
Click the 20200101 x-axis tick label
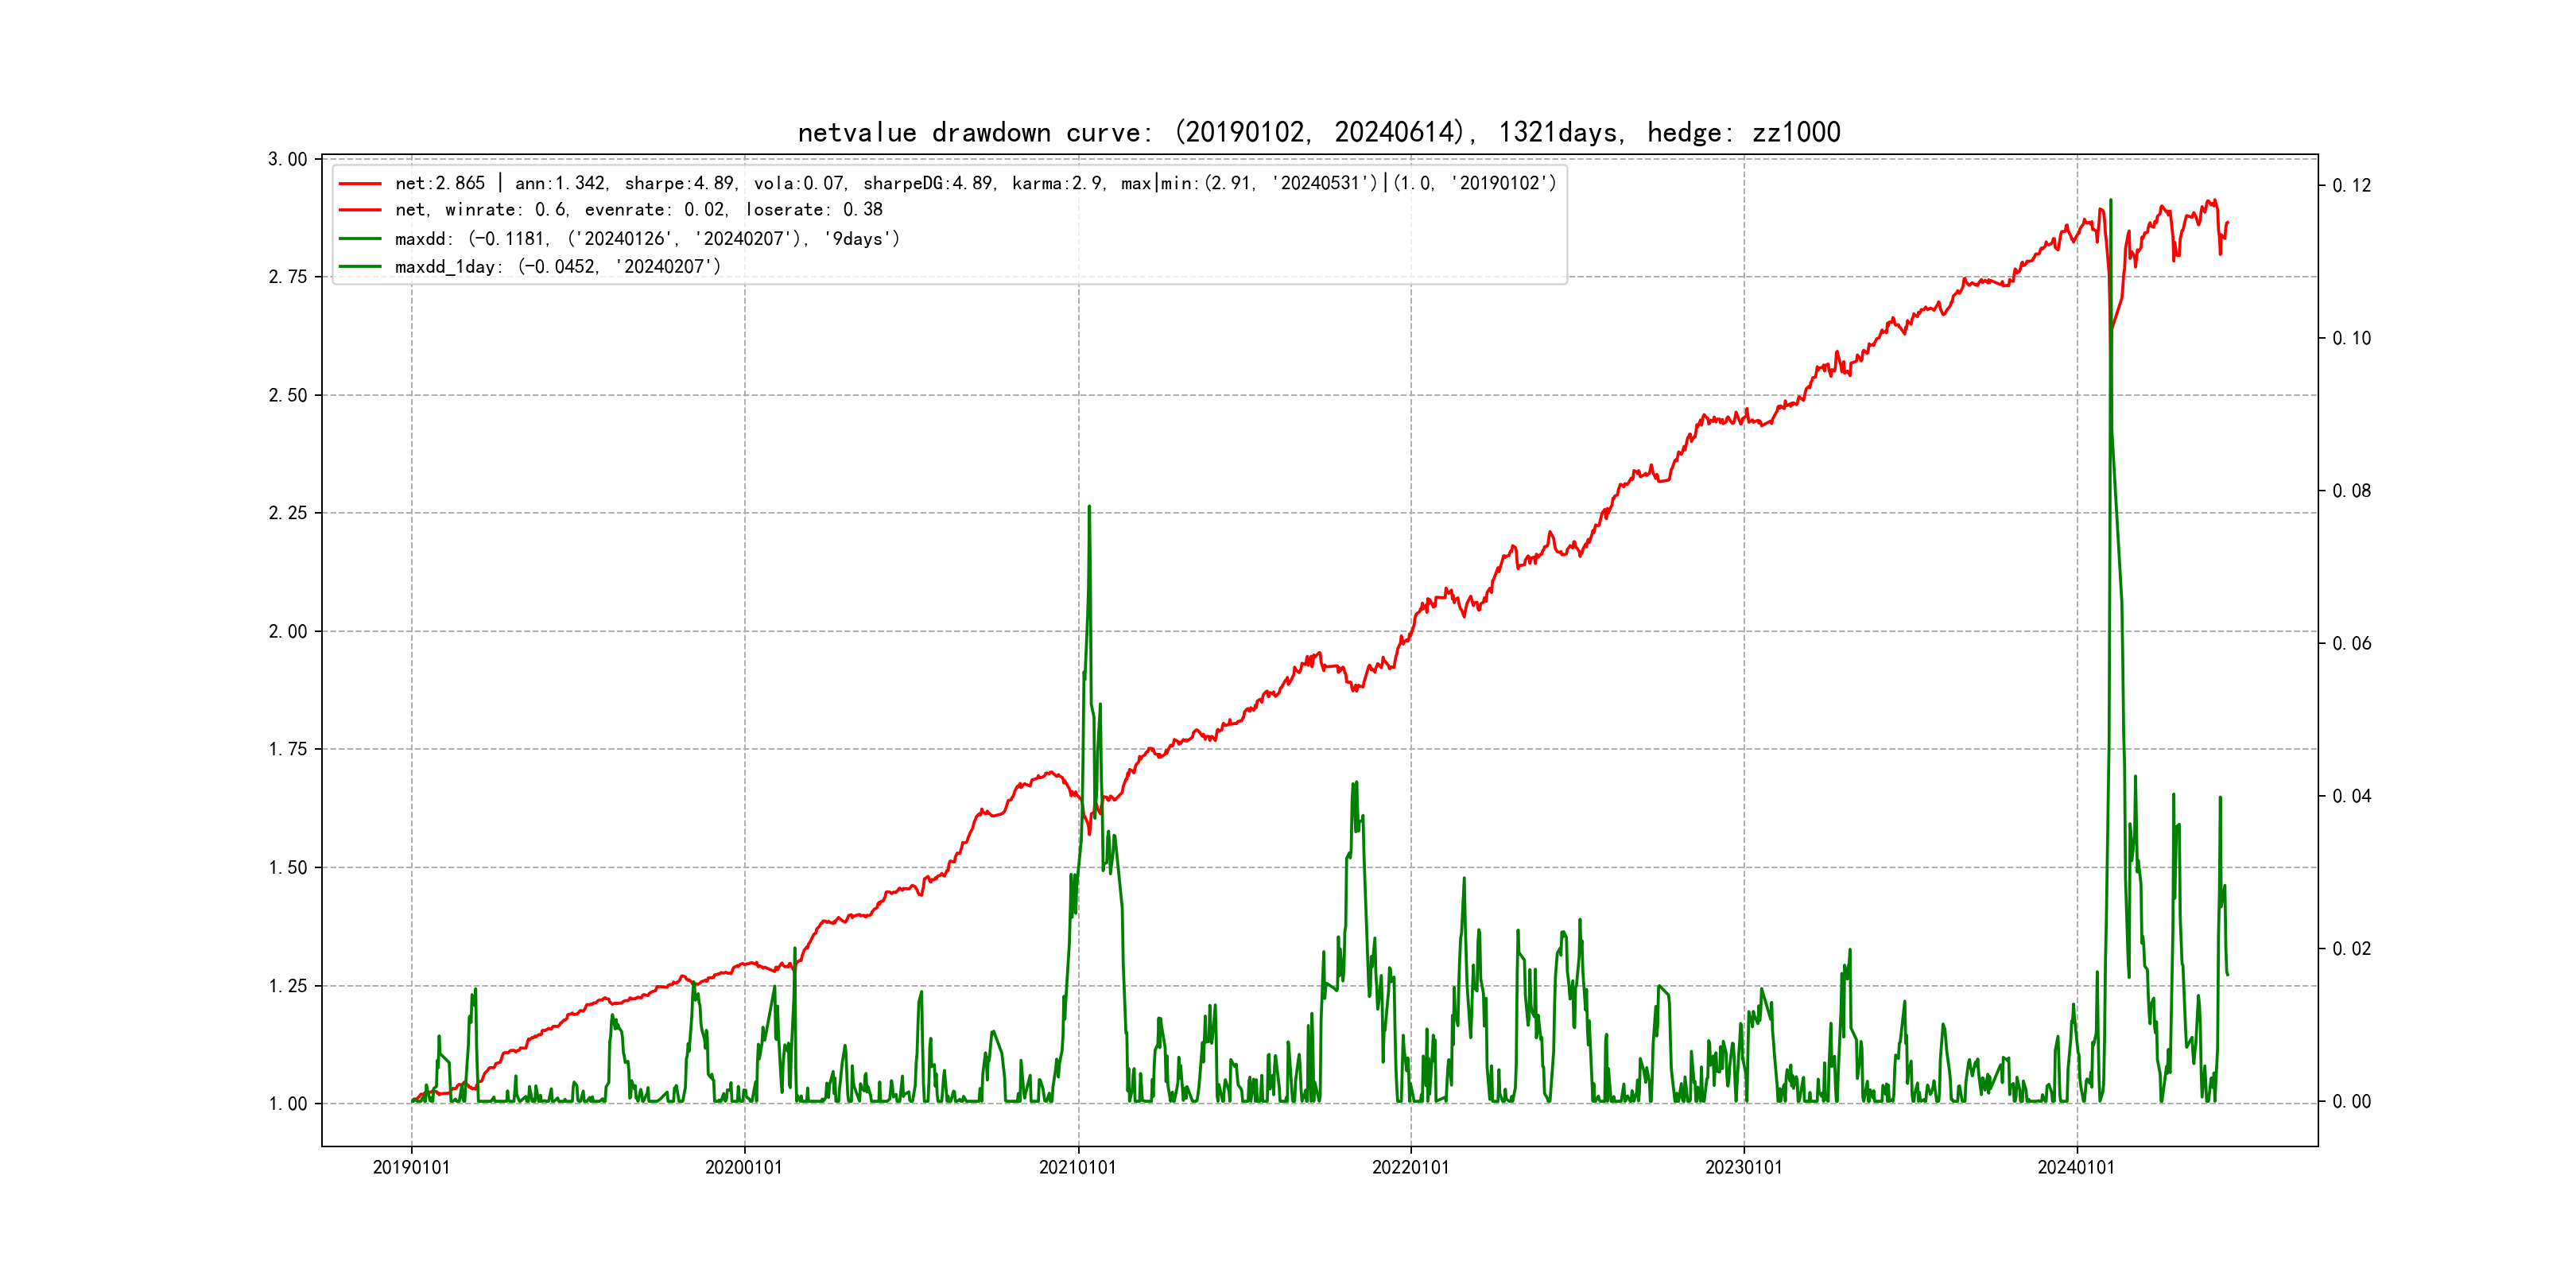[744, 1167]
